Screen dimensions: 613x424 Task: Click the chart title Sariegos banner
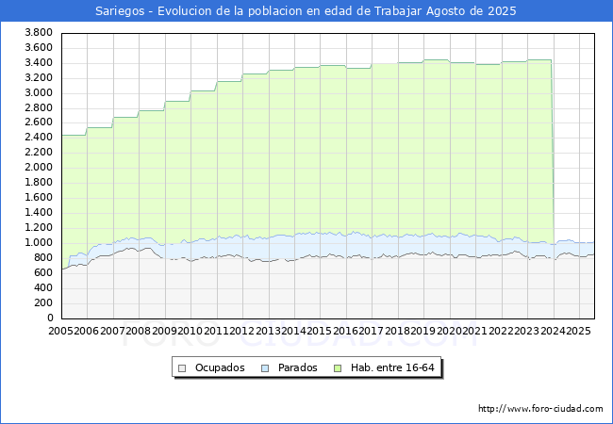[306, 11]
